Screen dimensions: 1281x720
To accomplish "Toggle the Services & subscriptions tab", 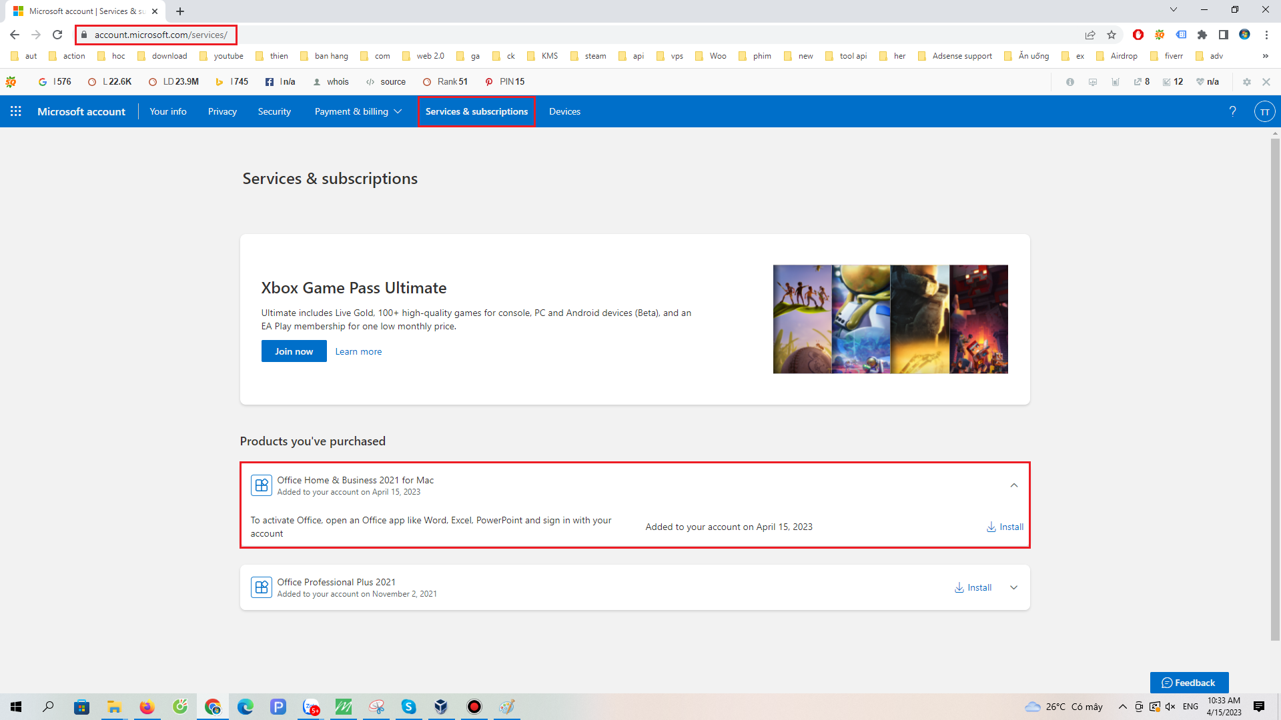I will click(x=476, y=111).
